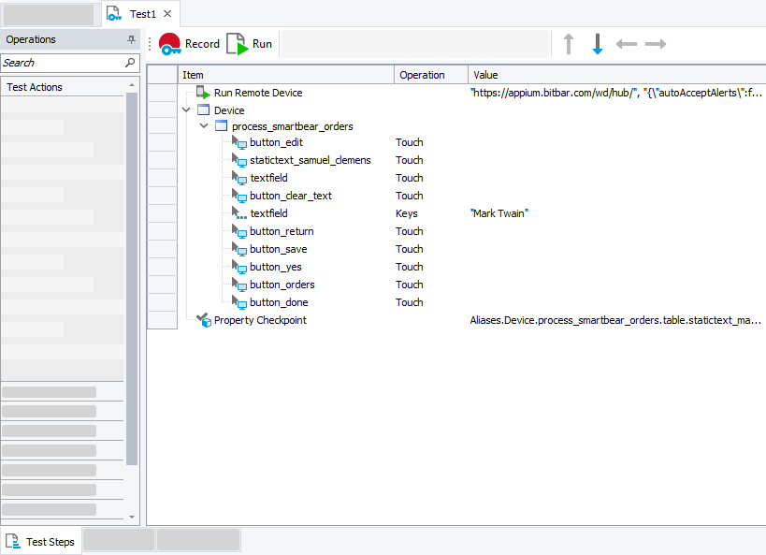Click the left arrow to decrease step indent
The image size is (766, 555).
tap(627, 43)
